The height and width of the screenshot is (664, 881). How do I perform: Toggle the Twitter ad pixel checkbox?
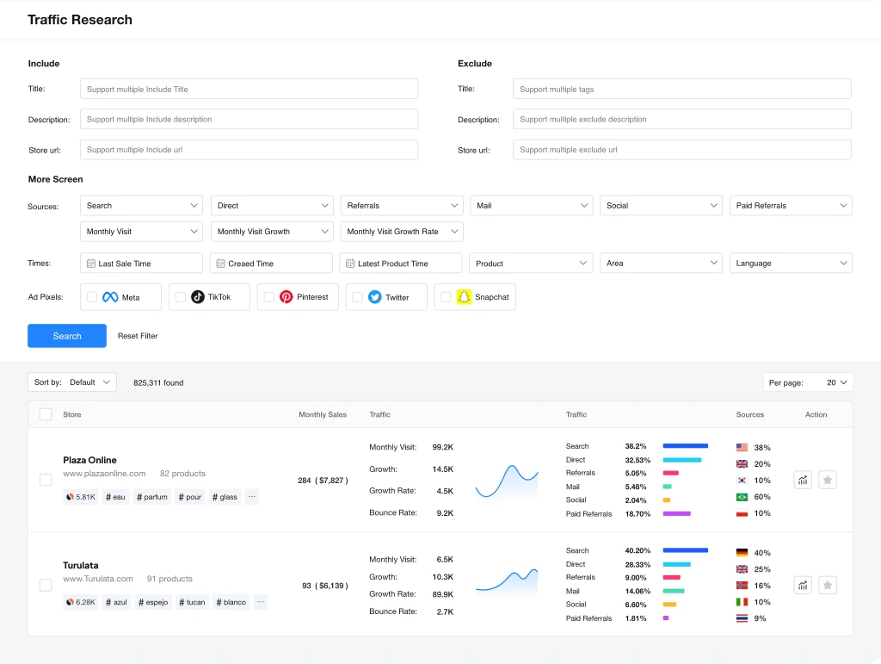pyautogui.click(x=357, y=297)
